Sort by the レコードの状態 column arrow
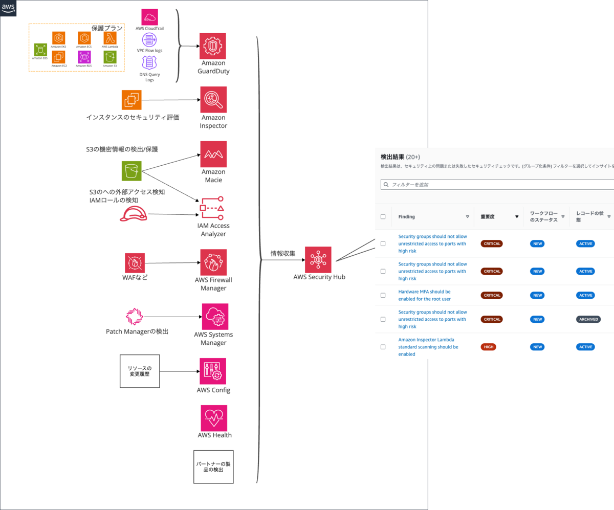 [609, 216]
